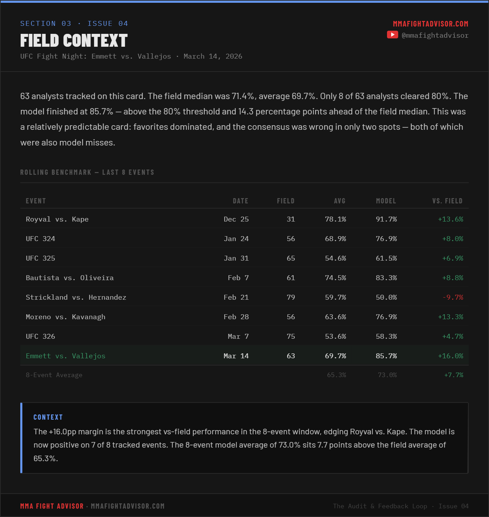Select the Moreno vs. Kavanagh row
Viewport: 489px width, 517px height.
click(x=245, y=316)
